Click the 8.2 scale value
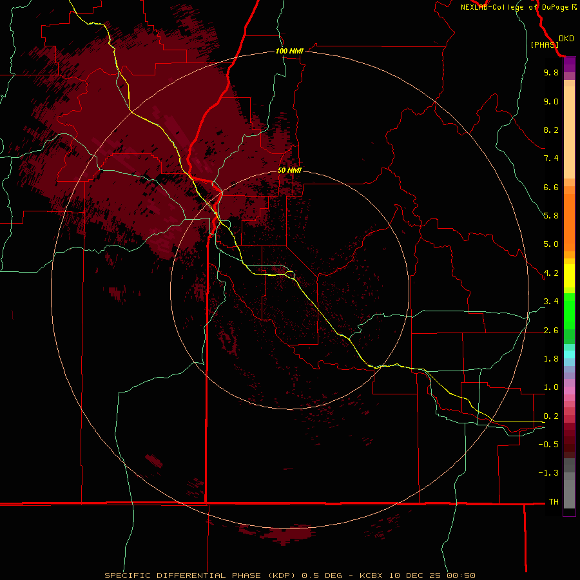The width and height of the screenshot is (580, 580). 551,130
